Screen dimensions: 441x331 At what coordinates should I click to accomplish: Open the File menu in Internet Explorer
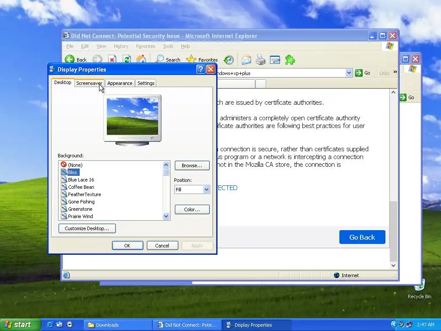pyautogui.click(x=70, y=46)
